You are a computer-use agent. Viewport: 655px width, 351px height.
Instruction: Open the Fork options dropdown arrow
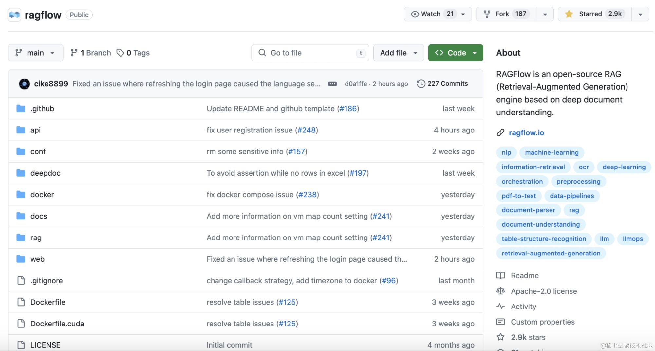(545, 14)
